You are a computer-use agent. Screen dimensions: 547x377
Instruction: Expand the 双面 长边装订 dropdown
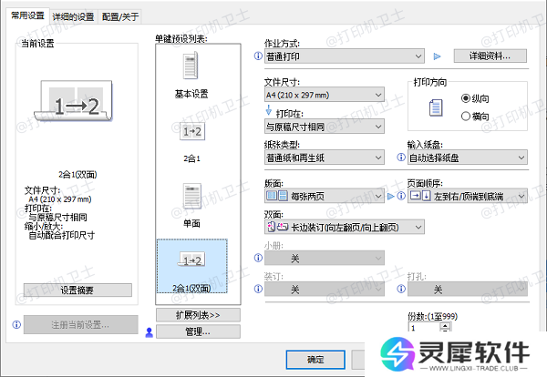point(345,227)
